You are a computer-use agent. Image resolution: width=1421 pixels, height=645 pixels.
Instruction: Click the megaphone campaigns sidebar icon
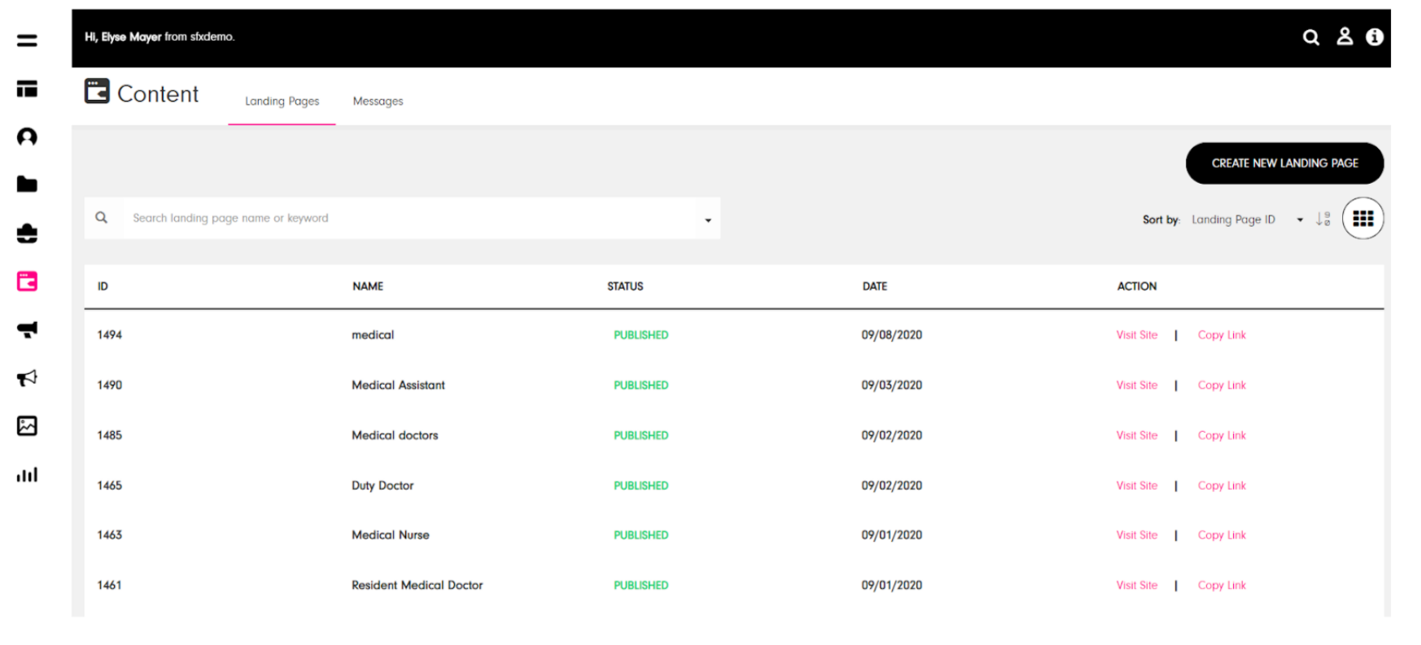[x=27, y=377]
